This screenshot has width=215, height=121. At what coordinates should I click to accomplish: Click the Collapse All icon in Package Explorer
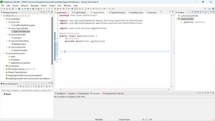42,12
